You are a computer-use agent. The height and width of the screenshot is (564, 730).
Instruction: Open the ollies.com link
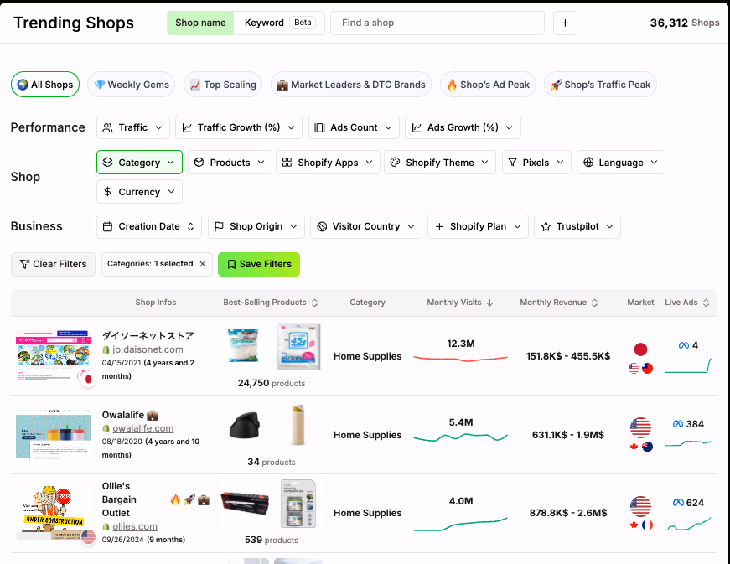(135, 526)
